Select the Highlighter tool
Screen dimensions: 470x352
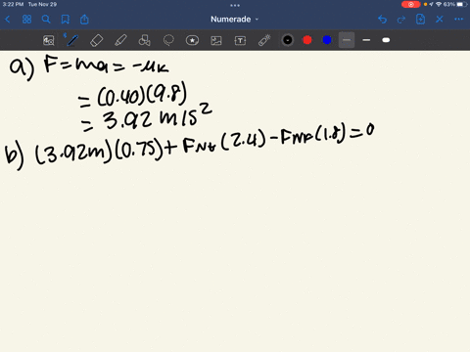coord(120,40)
